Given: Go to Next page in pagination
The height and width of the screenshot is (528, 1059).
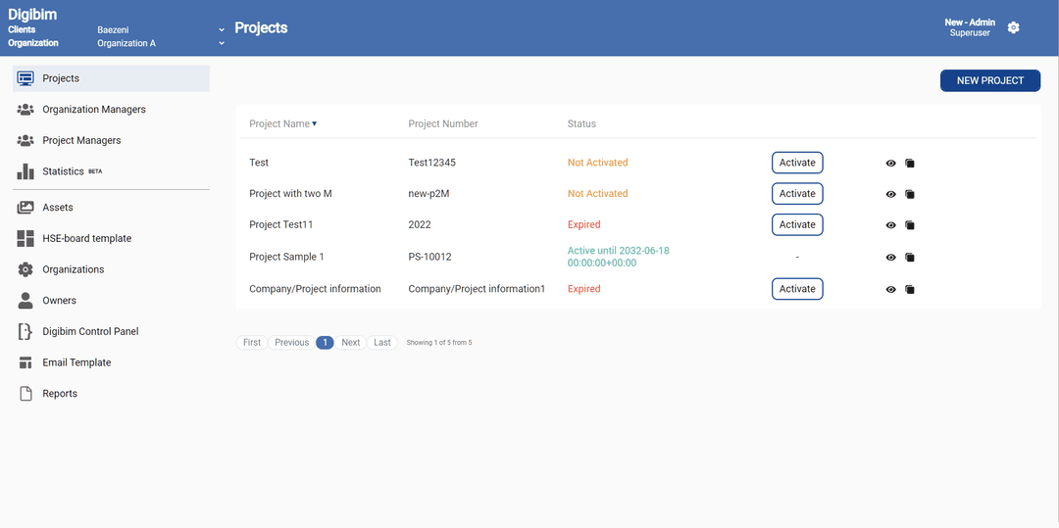Looking at the screenshot, I should pyautogui.click(x=350, y=343).
